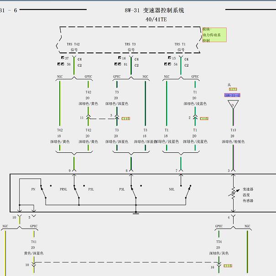Image resolution: width=276 pixels, height=276 pixels.
Task: Click the triangle D off-page connector symbol
Action: 233,104
